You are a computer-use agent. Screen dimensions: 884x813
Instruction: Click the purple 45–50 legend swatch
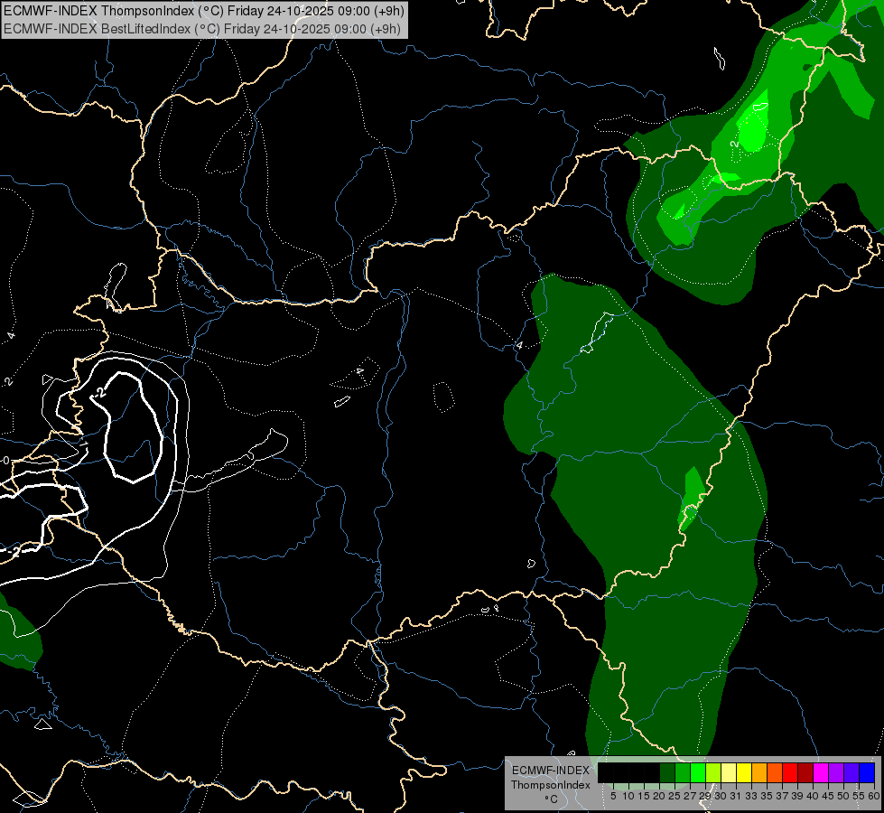[837, 772]
